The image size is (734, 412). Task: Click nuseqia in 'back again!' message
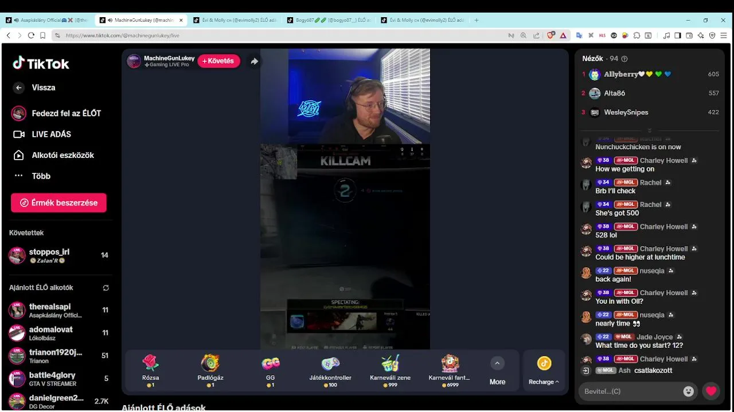tap(652, 271)
